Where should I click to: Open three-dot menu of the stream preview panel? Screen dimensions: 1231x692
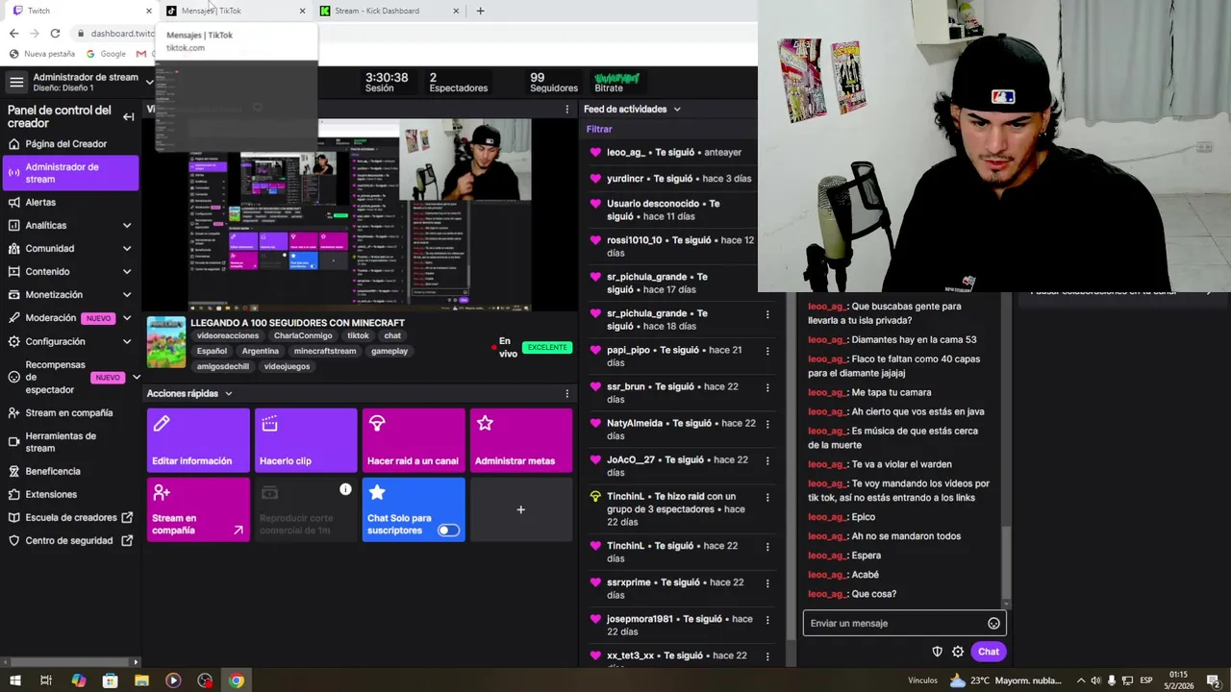566,110
